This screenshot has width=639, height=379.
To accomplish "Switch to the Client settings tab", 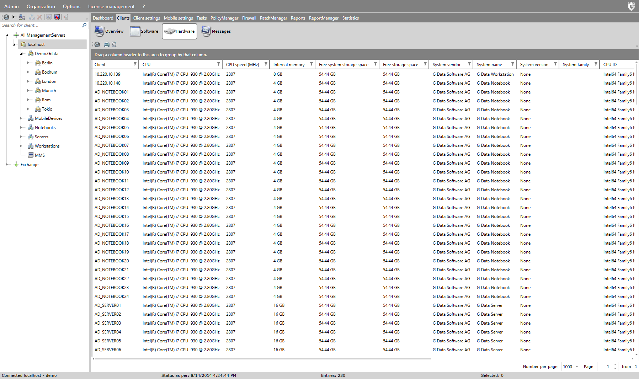I will coord(147,18).
